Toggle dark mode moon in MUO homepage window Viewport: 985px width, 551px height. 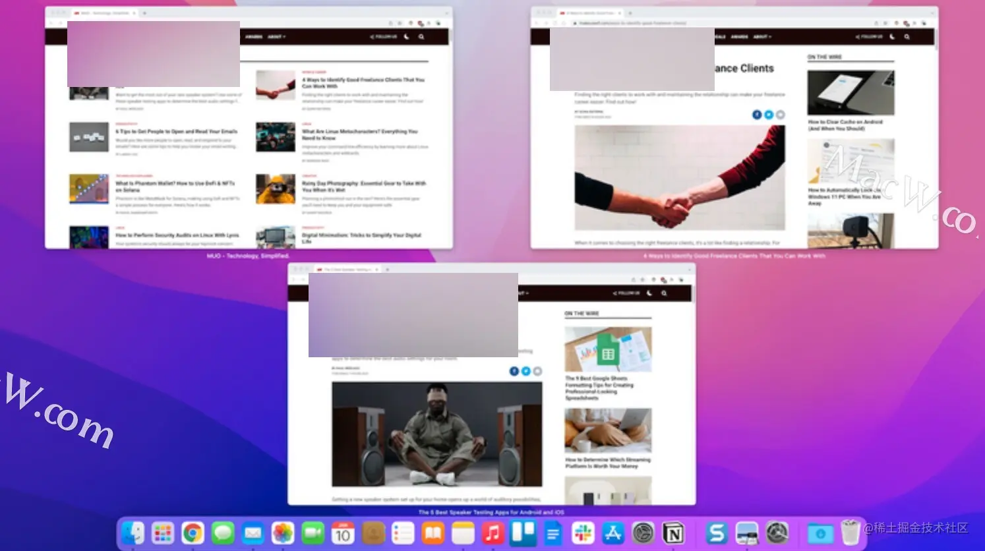406,37
